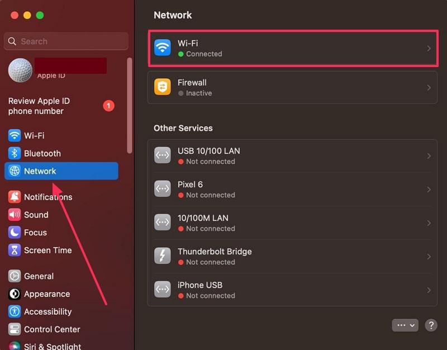This screenshot has width=447, height=350.
Task: Click the help question mark button
Action: (x=431, y=325)
